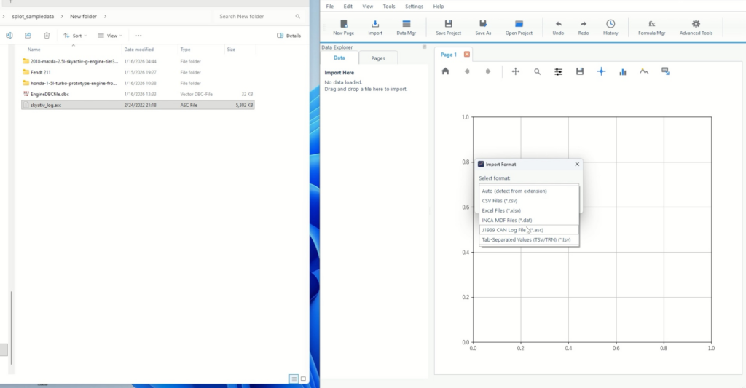Select the plot pan move tool
This screenshot has height=388, width=746.
pos(516,71)
